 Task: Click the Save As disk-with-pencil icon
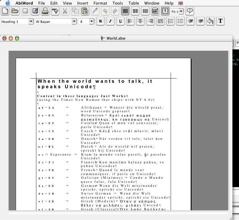(x=35, y=11)
